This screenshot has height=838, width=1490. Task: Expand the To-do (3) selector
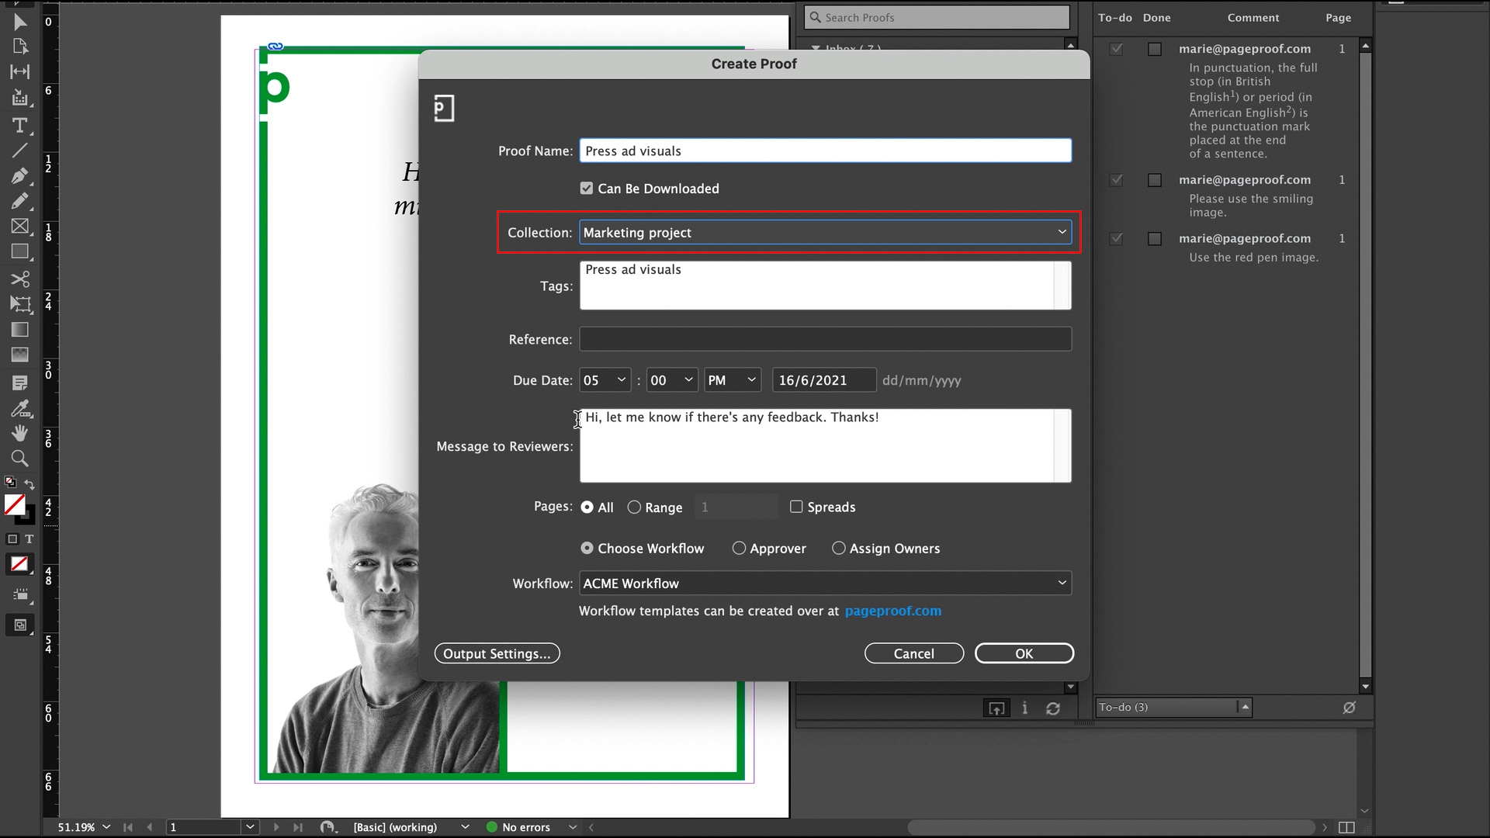pos(1243,707)
